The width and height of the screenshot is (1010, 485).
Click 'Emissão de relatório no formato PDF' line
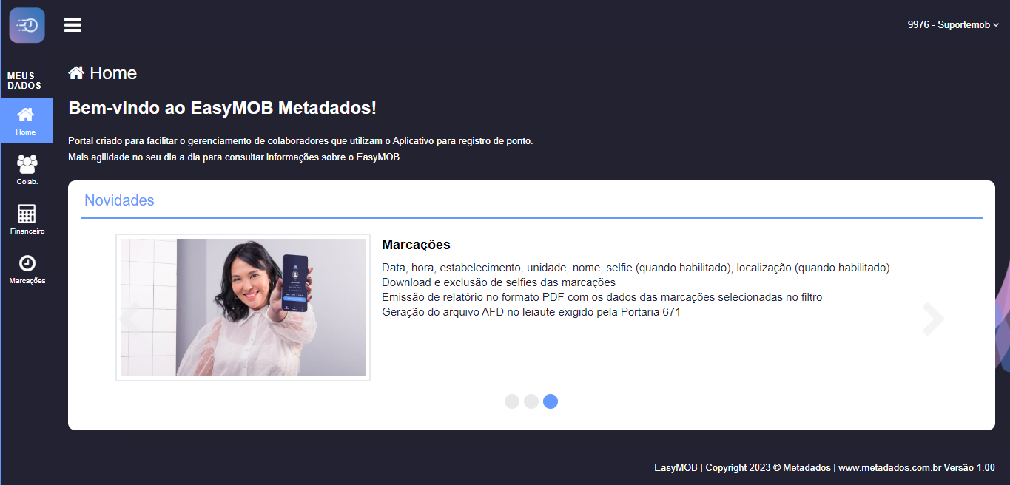[x=602, y=297]
